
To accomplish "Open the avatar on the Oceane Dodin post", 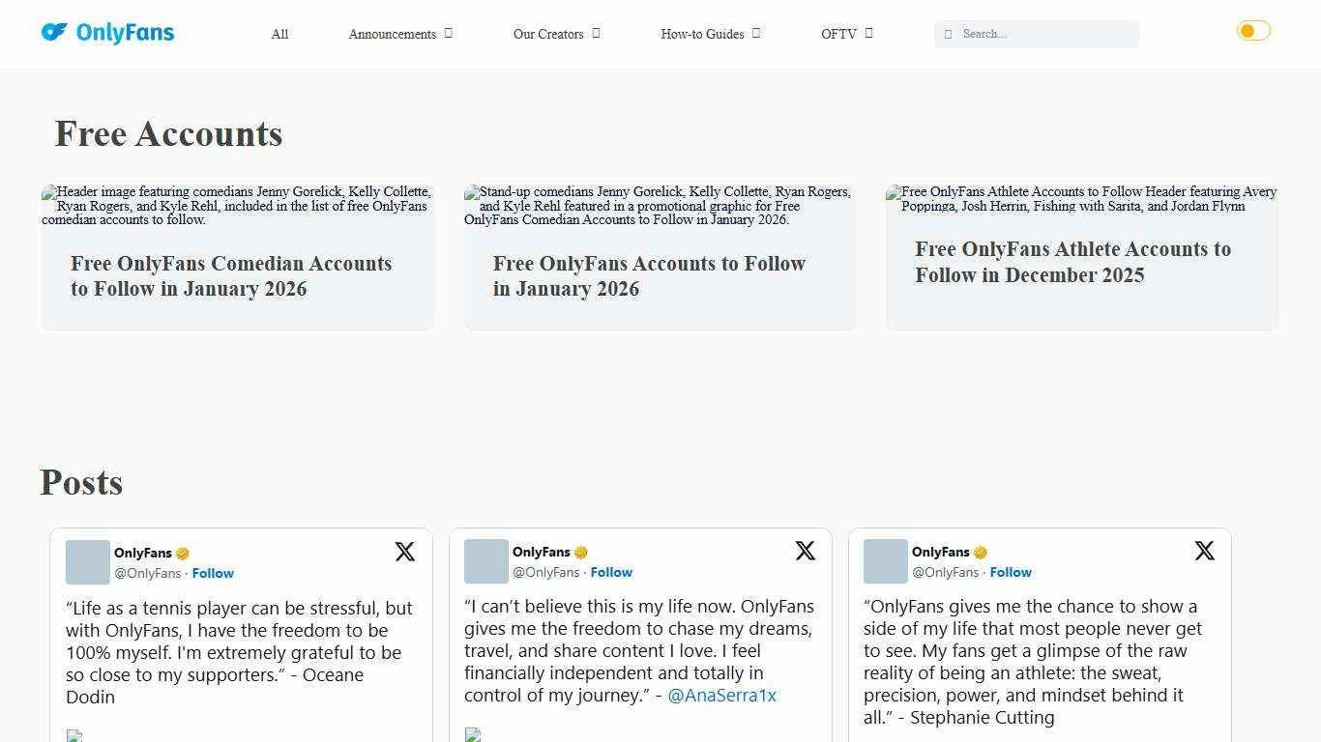I will point(88,562).
